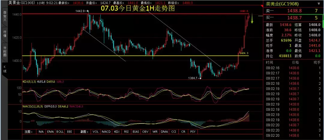Screen dimensions: 324x140
Task: Show the CCI sub-chart indicator
Action: [x=174, y=132]
